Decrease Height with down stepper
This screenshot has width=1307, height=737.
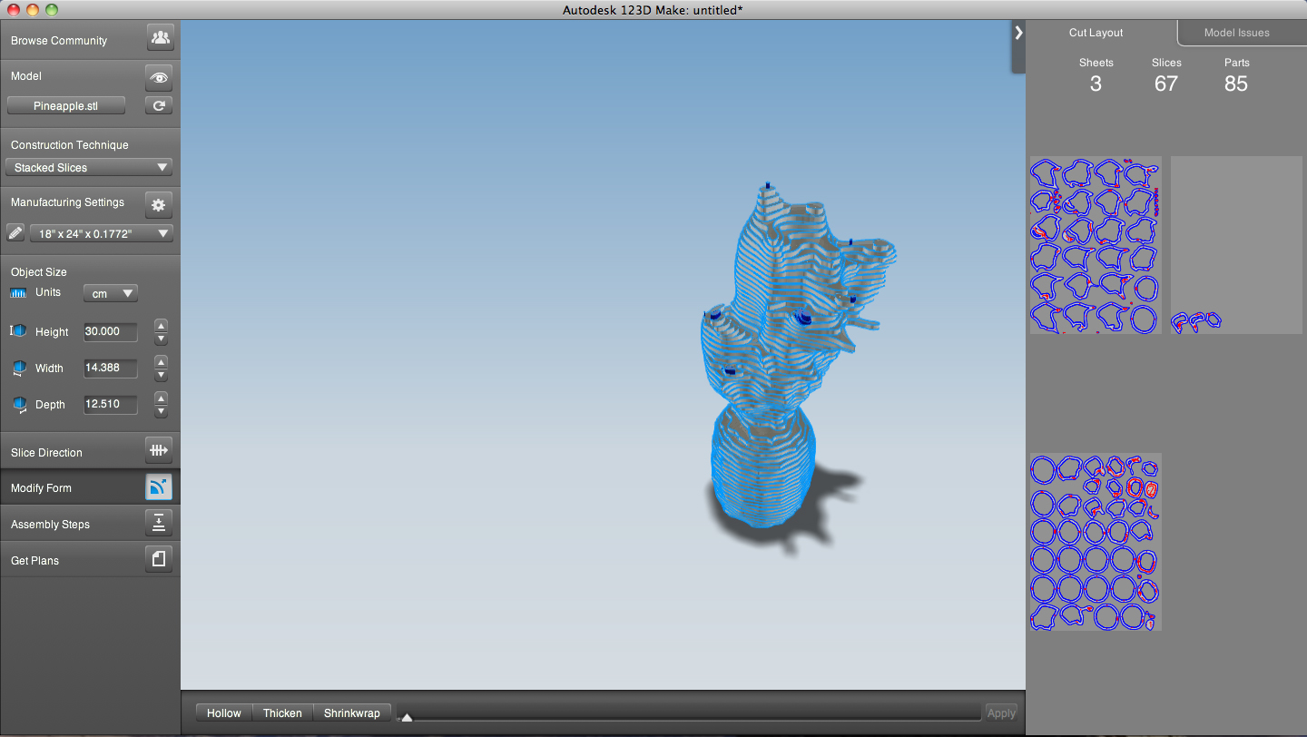click(161, 339)
